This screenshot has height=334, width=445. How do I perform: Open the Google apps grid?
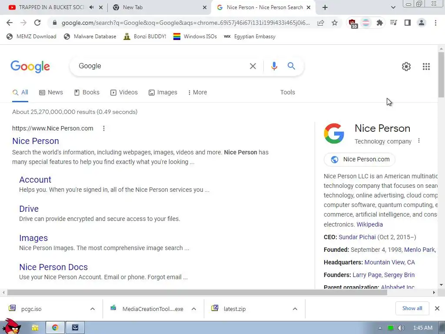tap(426, 67)
